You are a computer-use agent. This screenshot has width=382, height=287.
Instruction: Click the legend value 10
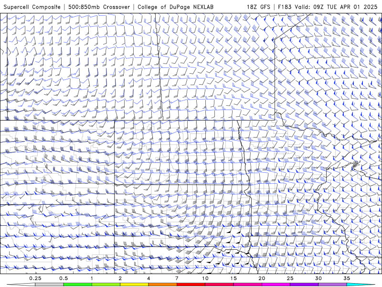205,278
